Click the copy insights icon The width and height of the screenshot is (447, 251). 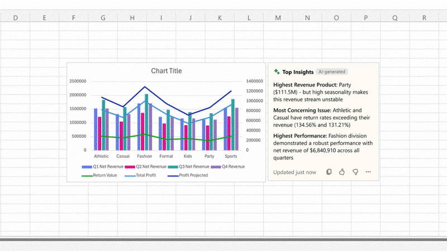329,172
